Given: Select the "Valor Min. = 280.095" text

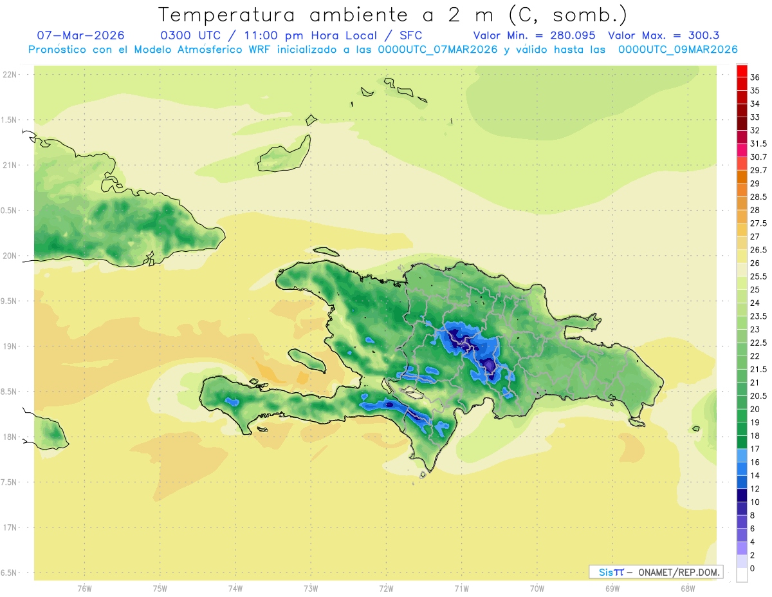Looking at the screenshot, I should tap(534, 35).
